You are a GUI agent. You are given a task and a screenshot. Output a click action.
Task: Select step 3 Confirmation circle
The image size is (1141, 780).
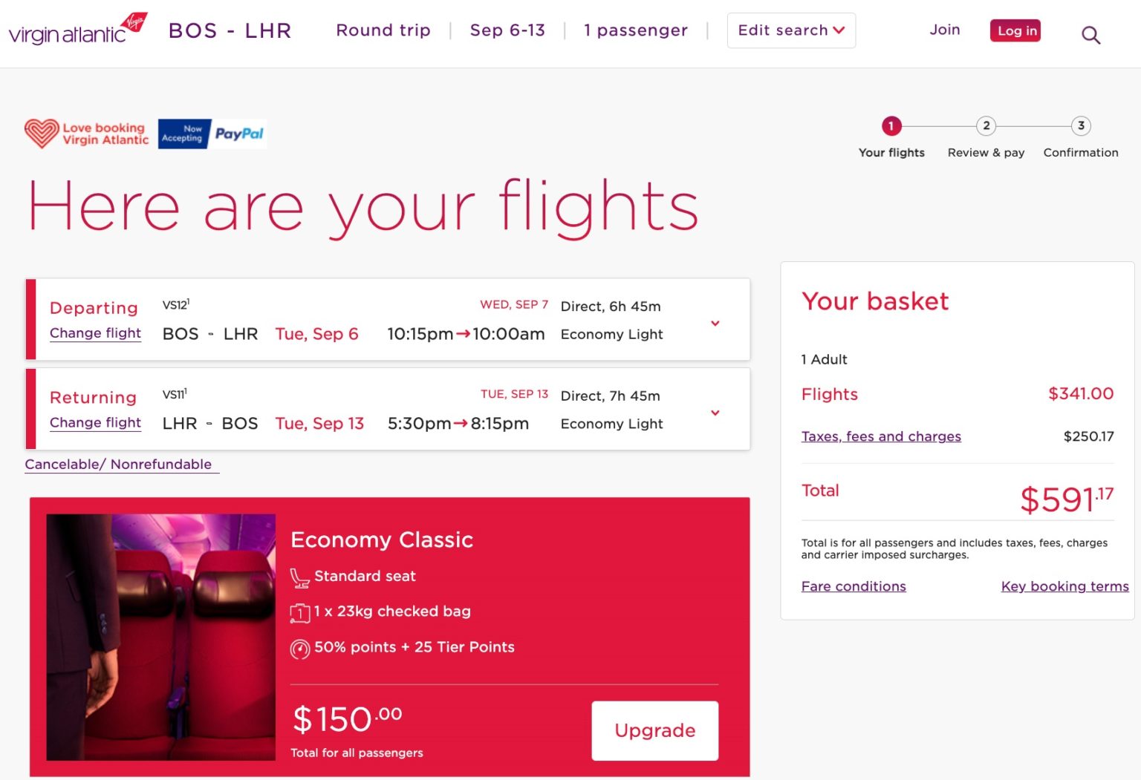[x=1081, y=126]
